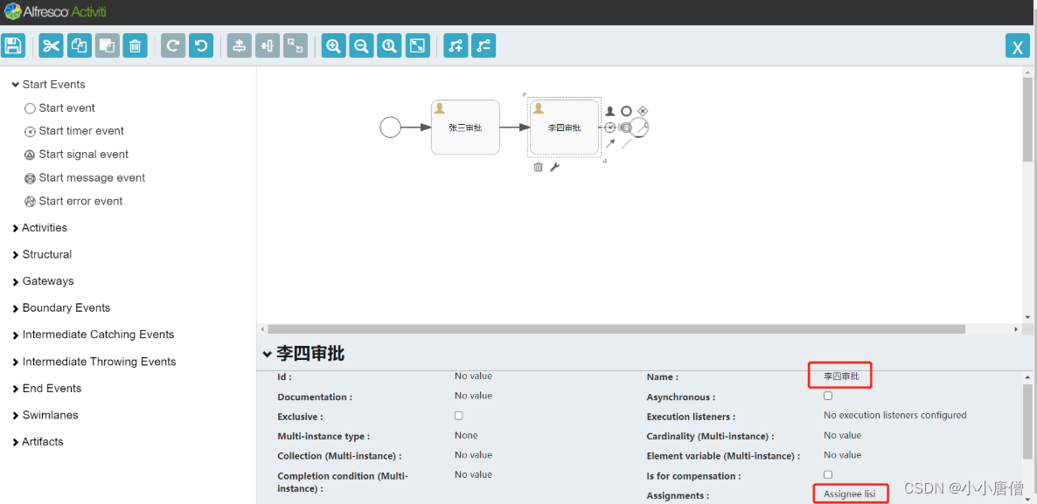Select the Cut tool in toolbar
1037x504 pixels.
pos(50,45)
